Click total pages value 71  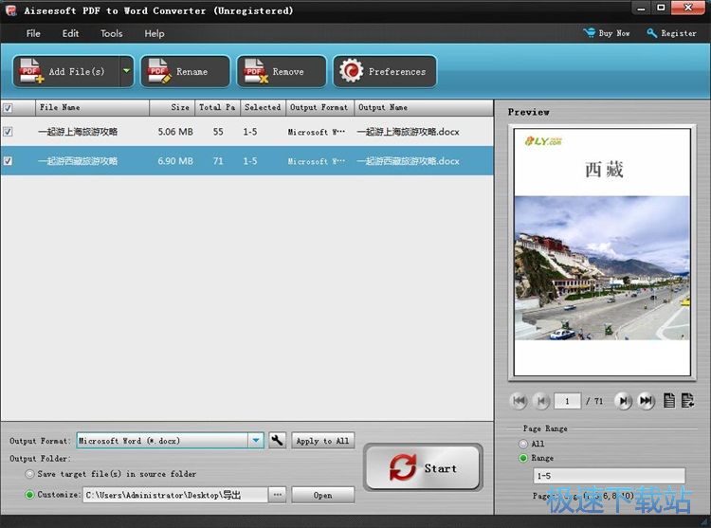point(218,161)
